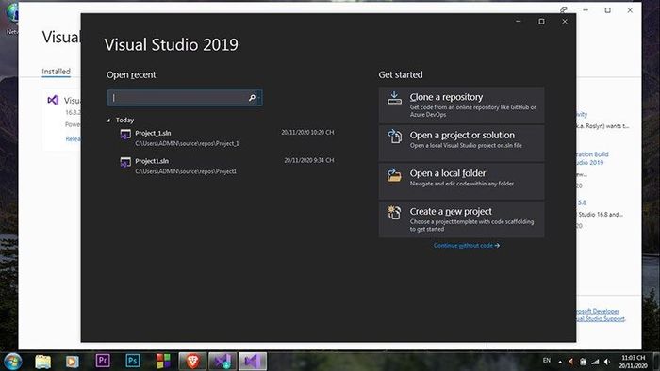Focus the Open recent search field

[181, 98]
